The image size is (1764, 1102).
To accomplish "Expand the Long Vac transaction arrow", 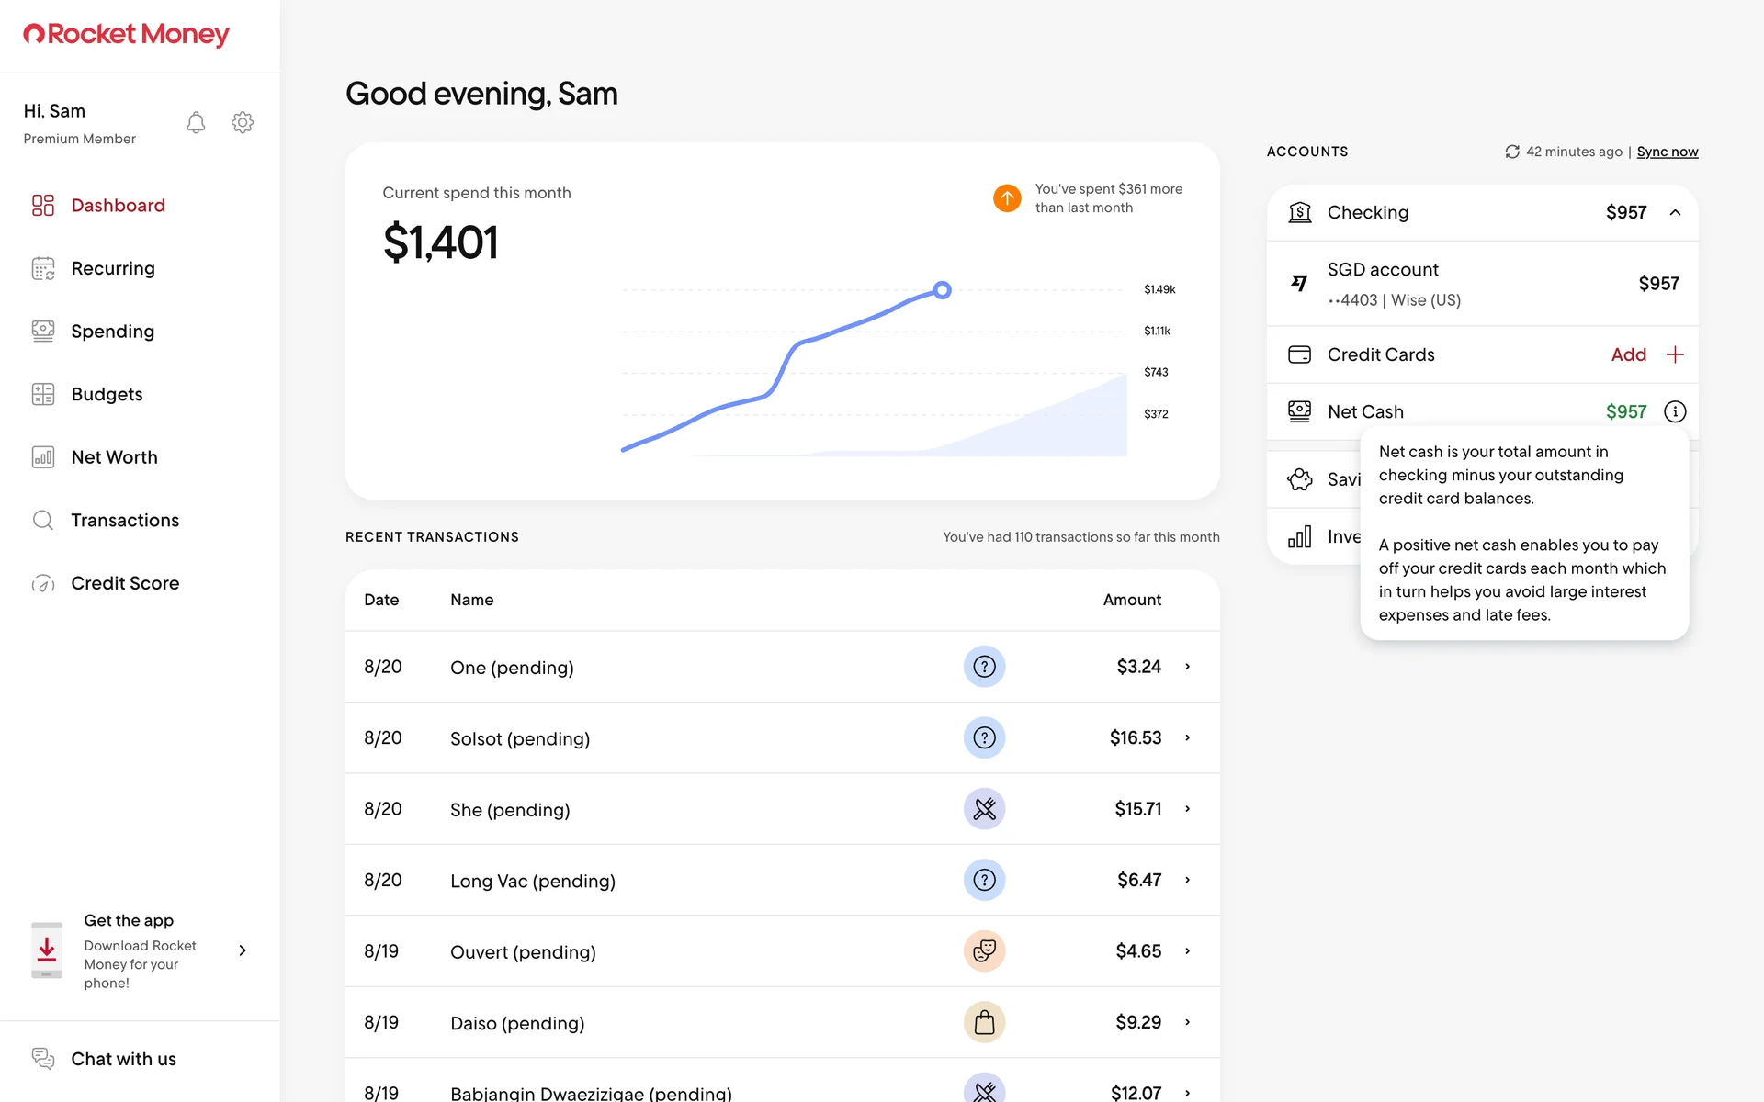I will [1187, 880].
